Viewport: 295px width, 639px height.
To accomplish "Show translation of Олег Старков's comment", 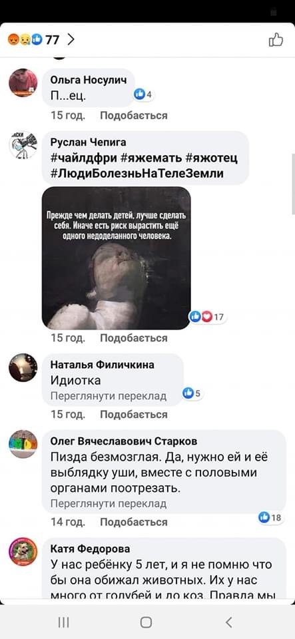I will (x=109, y=504).
